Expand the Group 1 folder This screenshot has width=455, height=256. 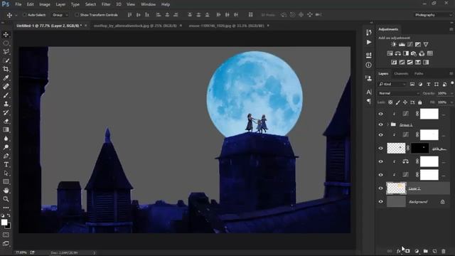pyautogui.click(x=388, y=124)
